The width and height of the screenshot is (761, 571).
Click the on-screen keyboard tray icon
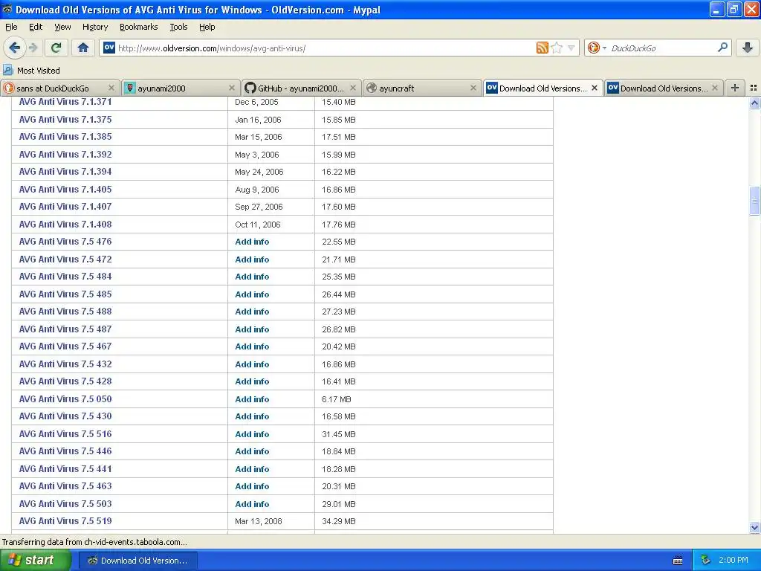pos(678,561)
